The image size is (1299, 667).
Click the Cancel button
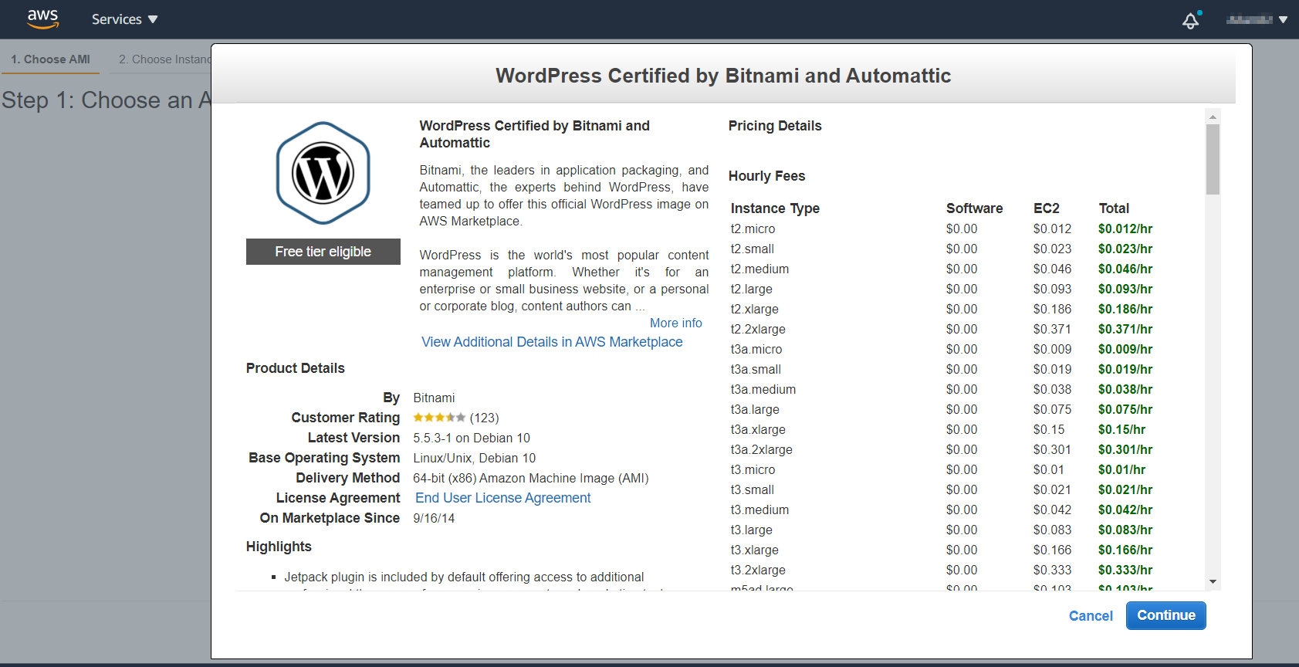[1091, 616]
